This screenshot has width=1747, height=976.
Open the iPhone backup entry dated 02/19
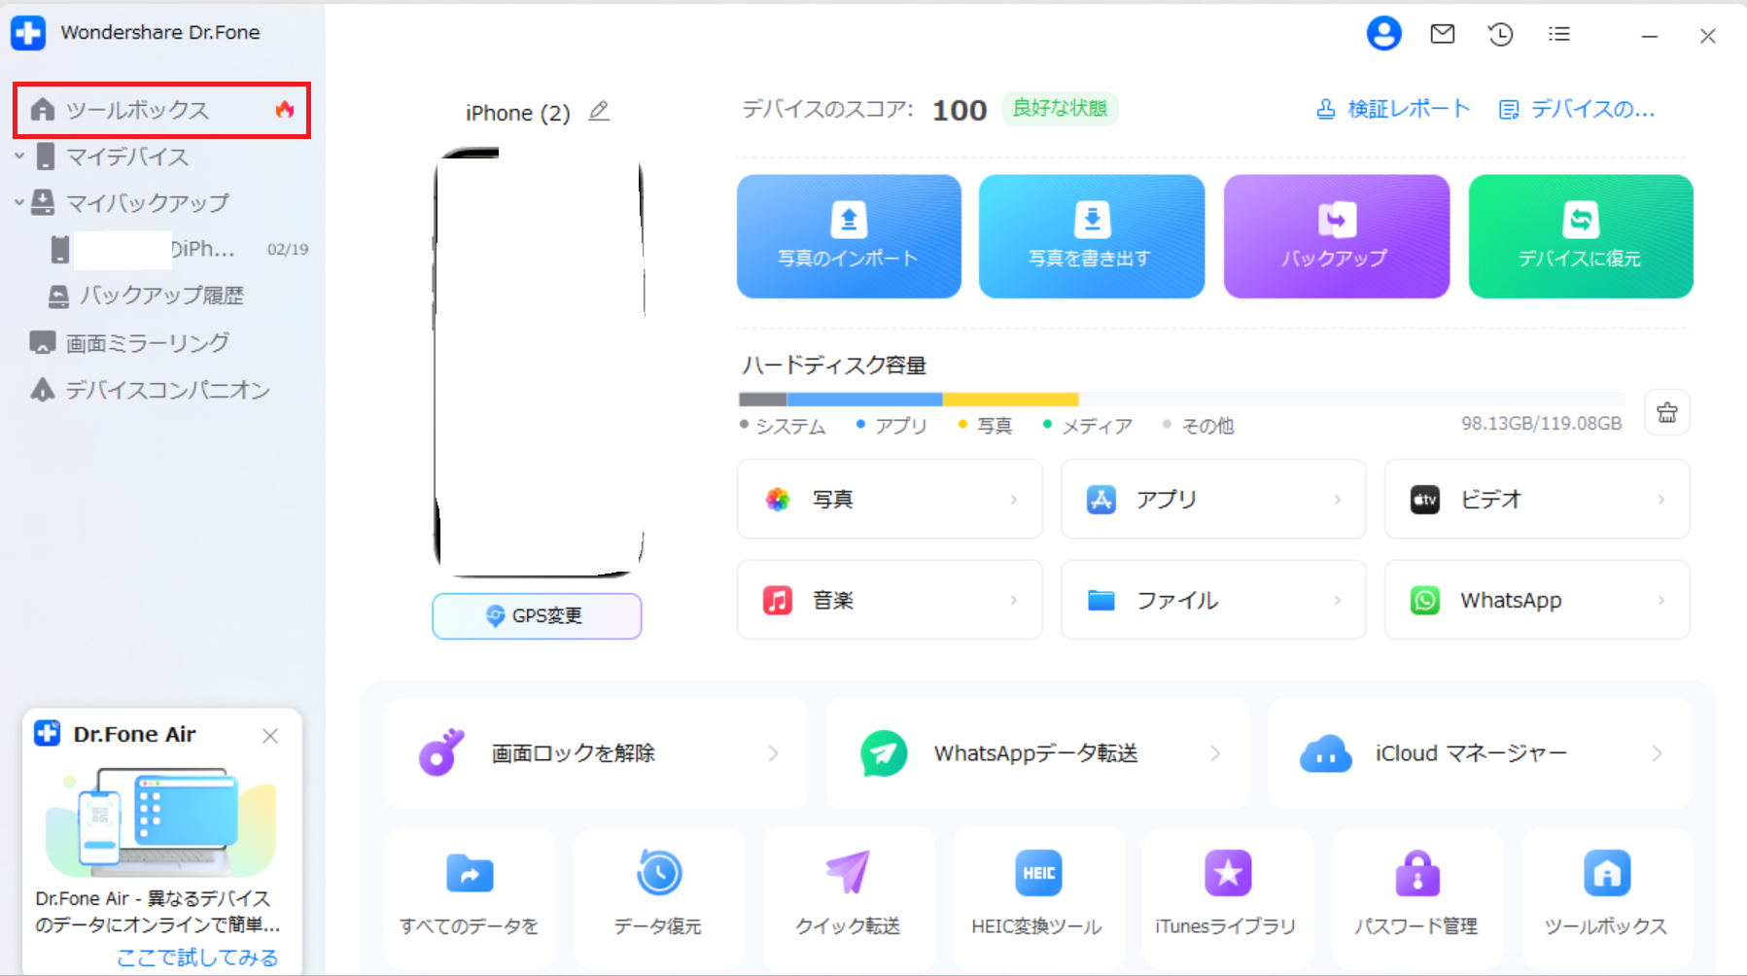pyautogui.click(x=179, y=249)
